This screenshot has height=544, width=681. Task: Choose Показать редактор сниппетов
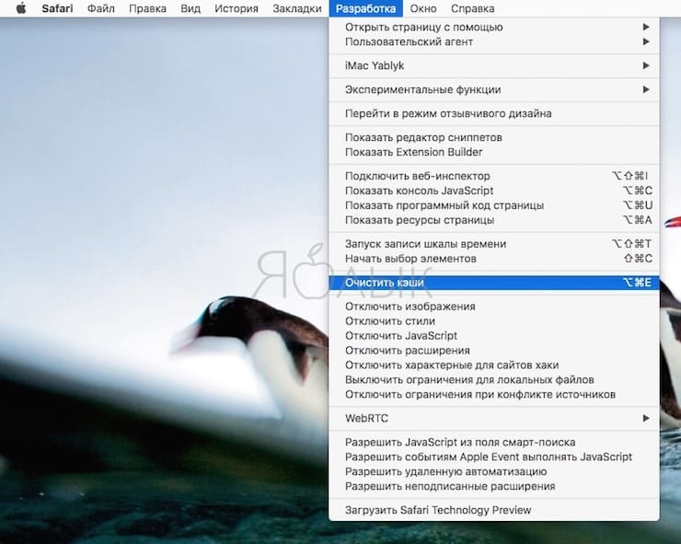[494, 137]
